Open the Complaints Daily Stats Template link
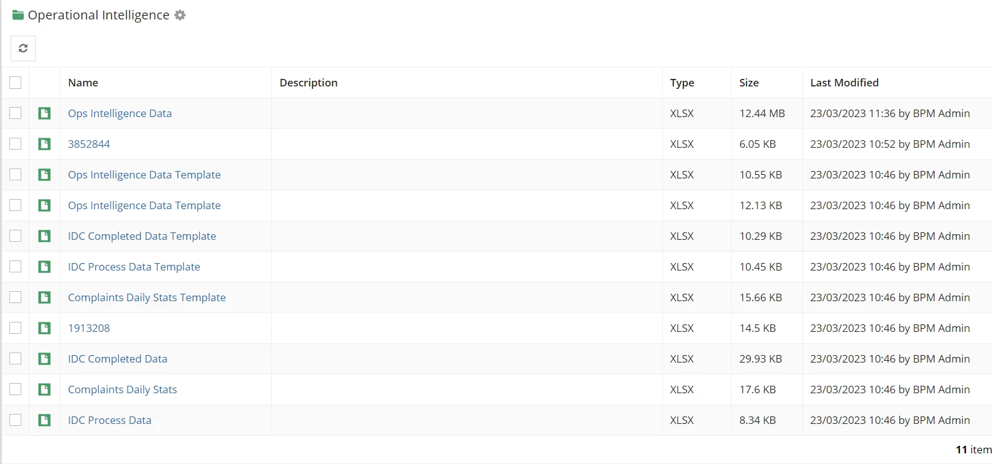The width and height of the screenshot is (992, 464). click(147, 297)
